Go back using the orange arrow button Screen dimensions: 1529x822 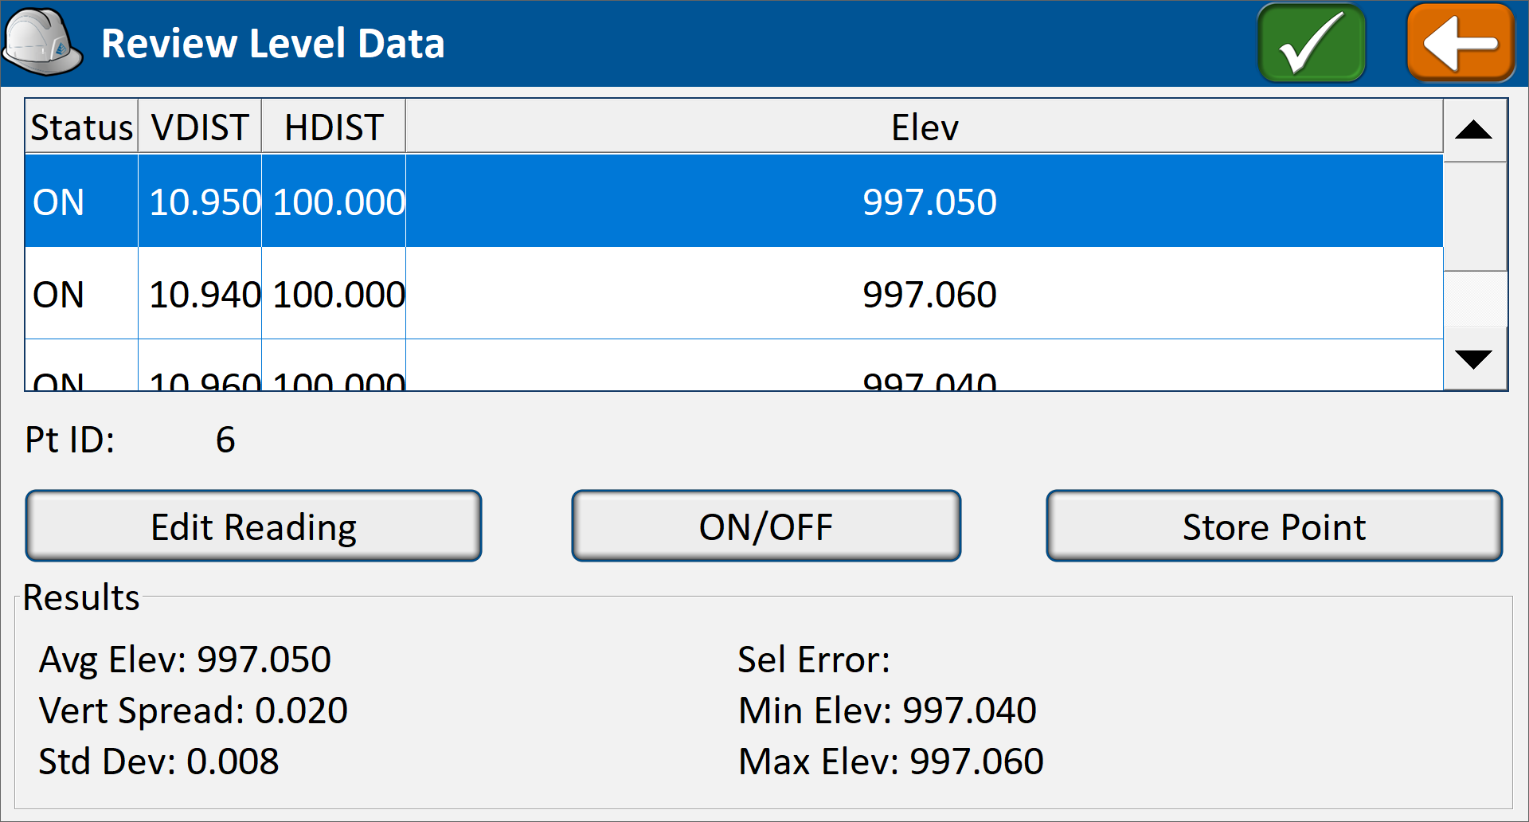pyautogui.click(x=1461, y=43)
